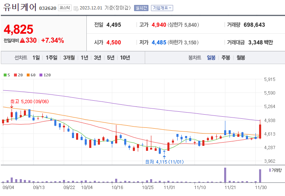Click the green 5-day moving average legend
The width and height of the screenshot is (285, 196).
pos(7,75)
